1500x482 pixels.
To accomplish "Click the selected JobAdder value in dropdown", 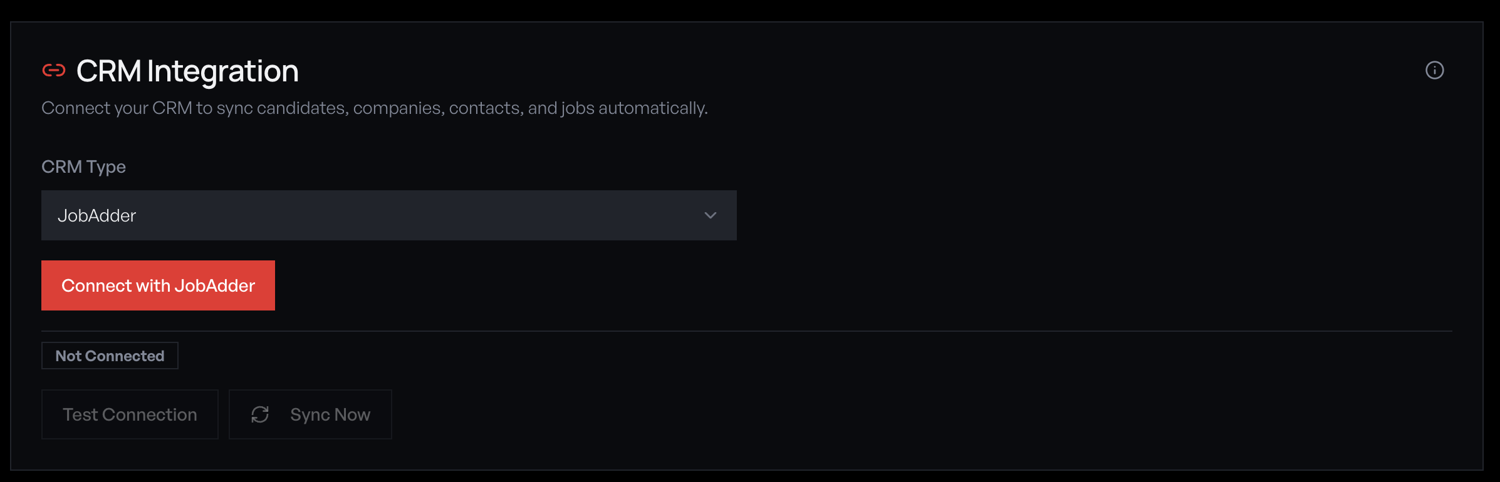I will pyautogui.click(x=97, y=216).
